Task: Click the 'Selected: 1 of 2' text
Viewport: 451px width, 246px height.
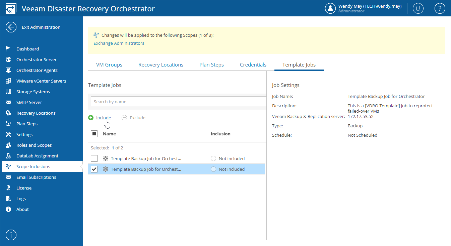Action: point(107,148)
